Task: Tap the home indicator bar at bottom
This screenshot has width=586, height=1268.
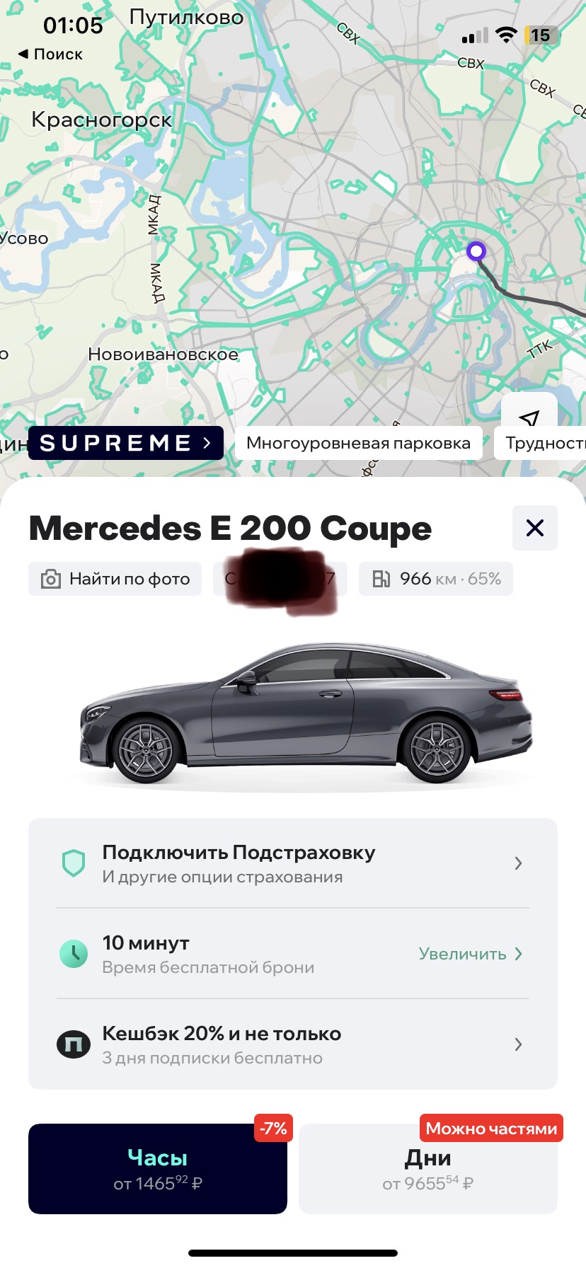Action: (293, 1253)
